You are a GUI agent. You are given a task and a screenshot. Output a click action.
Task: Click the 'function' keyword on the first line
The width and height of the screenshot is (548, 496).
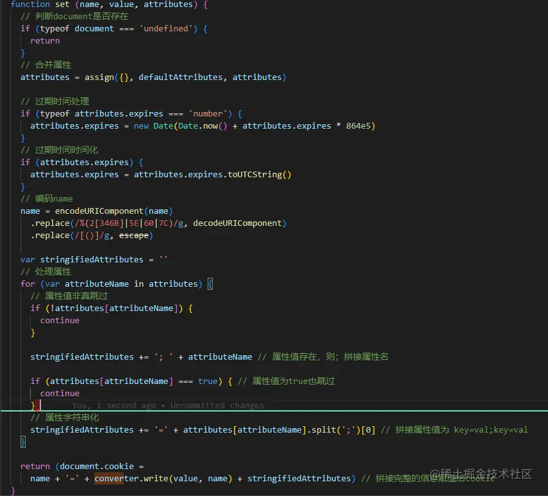[x=30, y=4]
